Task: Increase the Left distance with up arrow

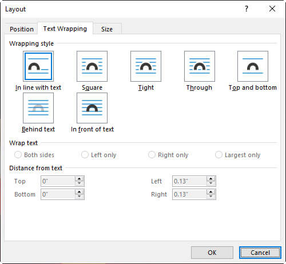Action: 210,179
